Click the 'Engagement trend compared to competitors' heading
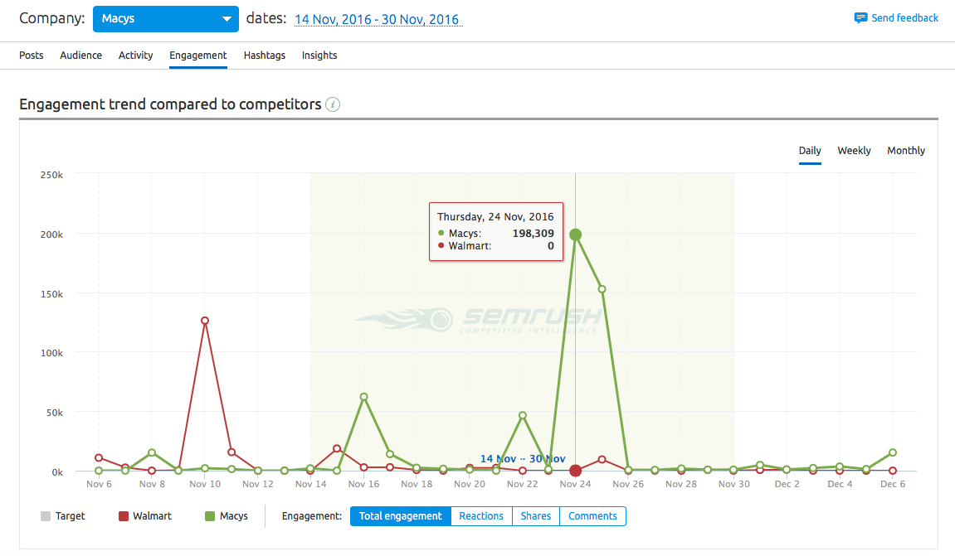Viewport: 955px width, 556px height. [x=171, y=104]
